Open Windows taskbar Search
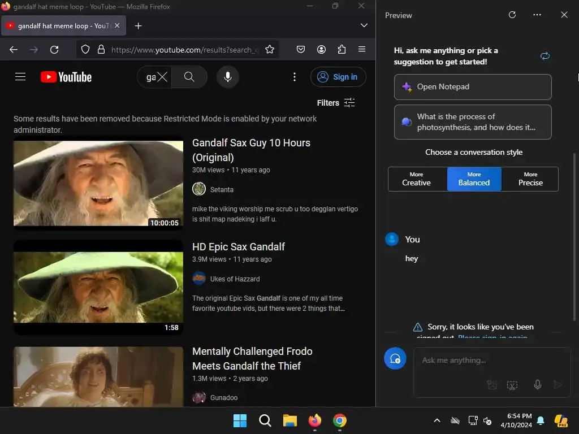This screenshot has width=579, height=434. point(265,420)
